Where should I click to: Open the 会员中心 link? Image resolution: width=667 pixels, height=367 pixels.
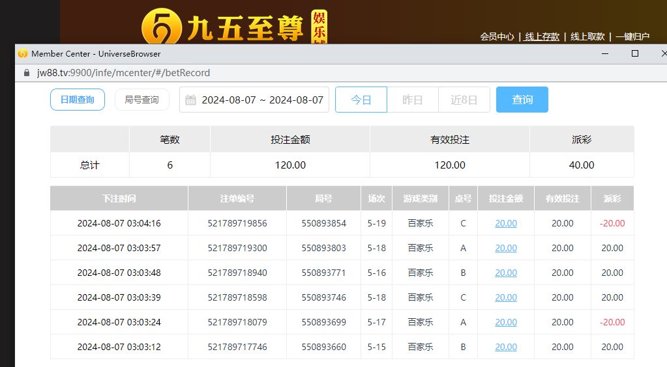[x=497, y=36]
